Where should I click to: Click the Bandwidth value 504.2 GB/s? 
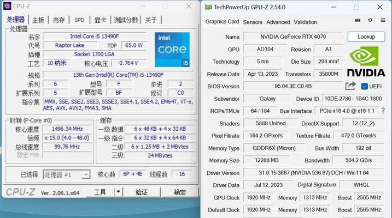pyautogui.click(x=359, y=160)
